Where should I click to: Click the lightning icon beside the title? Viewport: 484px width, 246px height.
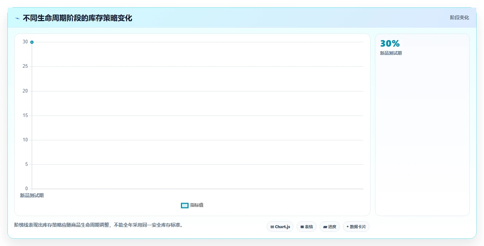point(17,18)
